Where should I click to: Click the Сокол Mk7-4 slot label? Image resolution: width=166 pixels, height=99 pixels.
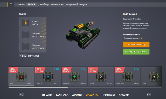(x=36, y=23)
